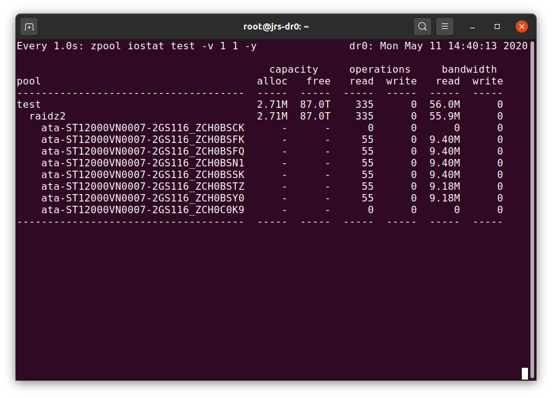Image resolution: width=552 pixels, height=398 pixels.
Task: Click the 'bandwidth' column header text
Action: click(469, 70)
